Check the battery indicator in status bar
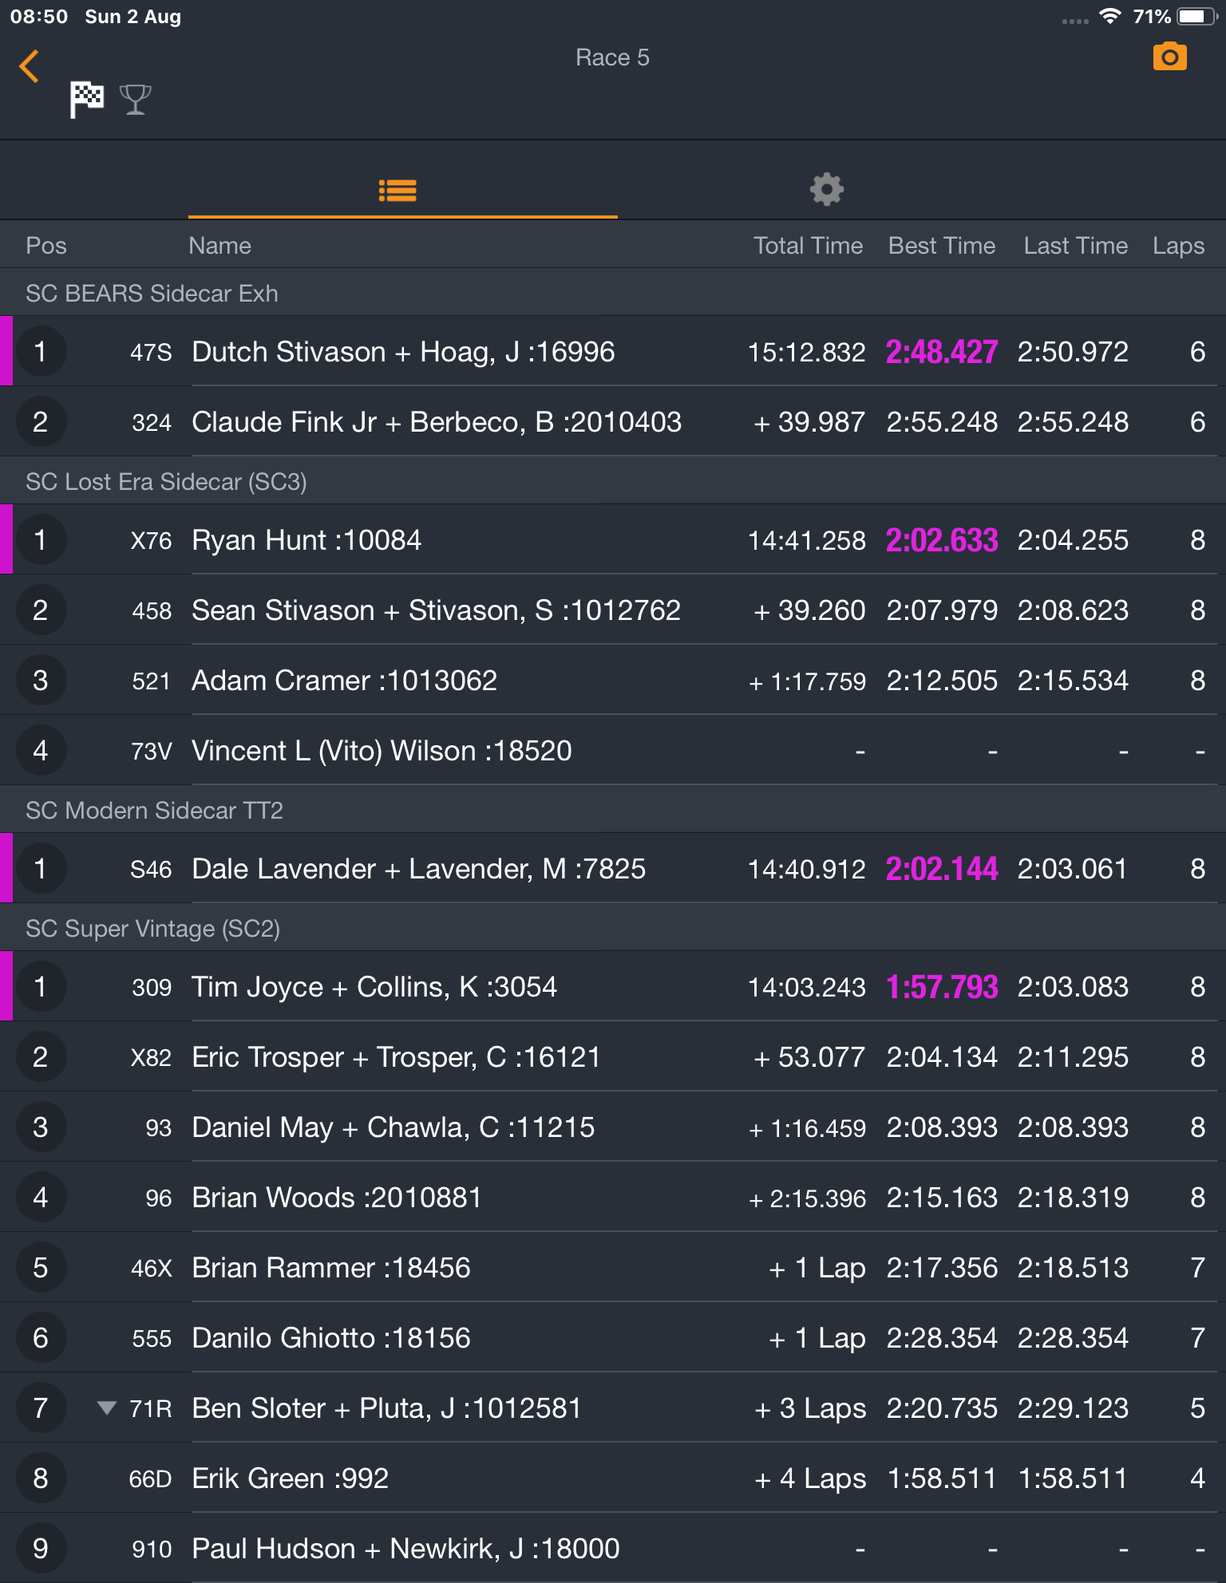The image size is (1226, 1583). [x=1196, y=17]
